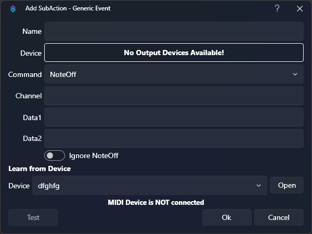
Task: Click the Test button
Action: coord(33,217)
